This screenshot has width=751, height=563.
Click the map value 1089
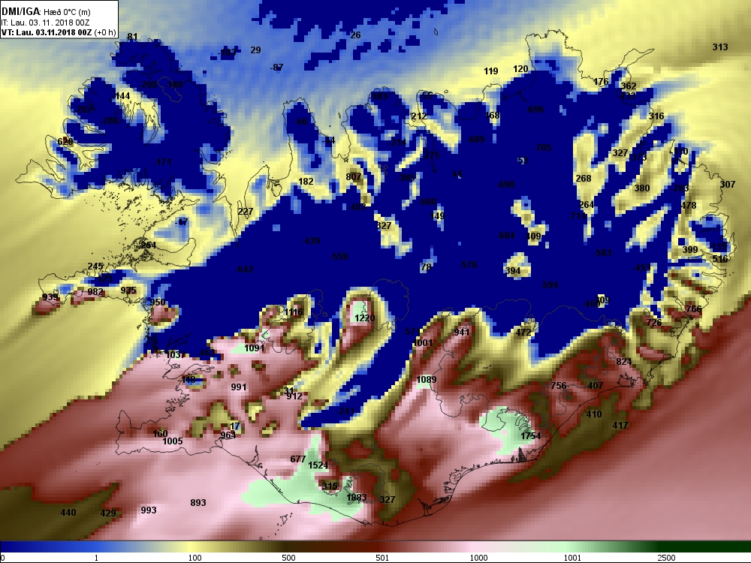point(427,380)
